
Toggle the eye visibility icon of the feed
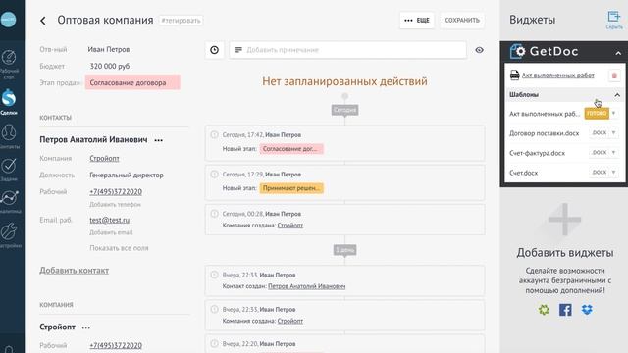click(x=479, y=50)
